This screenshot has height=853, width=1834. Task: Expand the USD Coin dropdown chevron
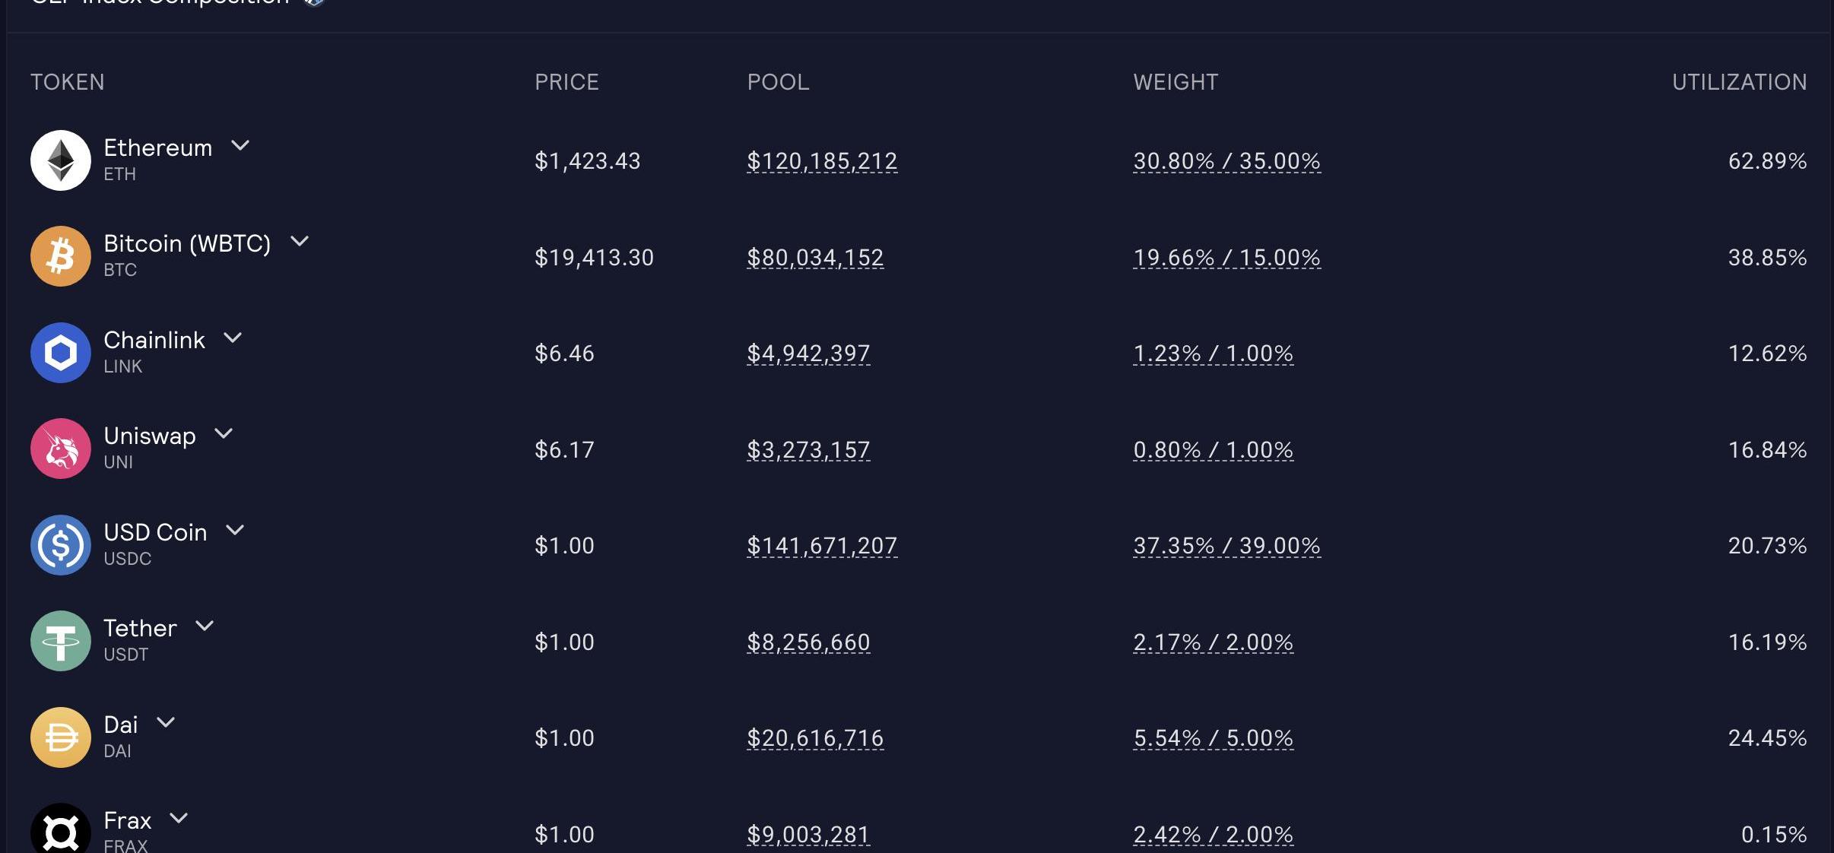tap(235, 530)
